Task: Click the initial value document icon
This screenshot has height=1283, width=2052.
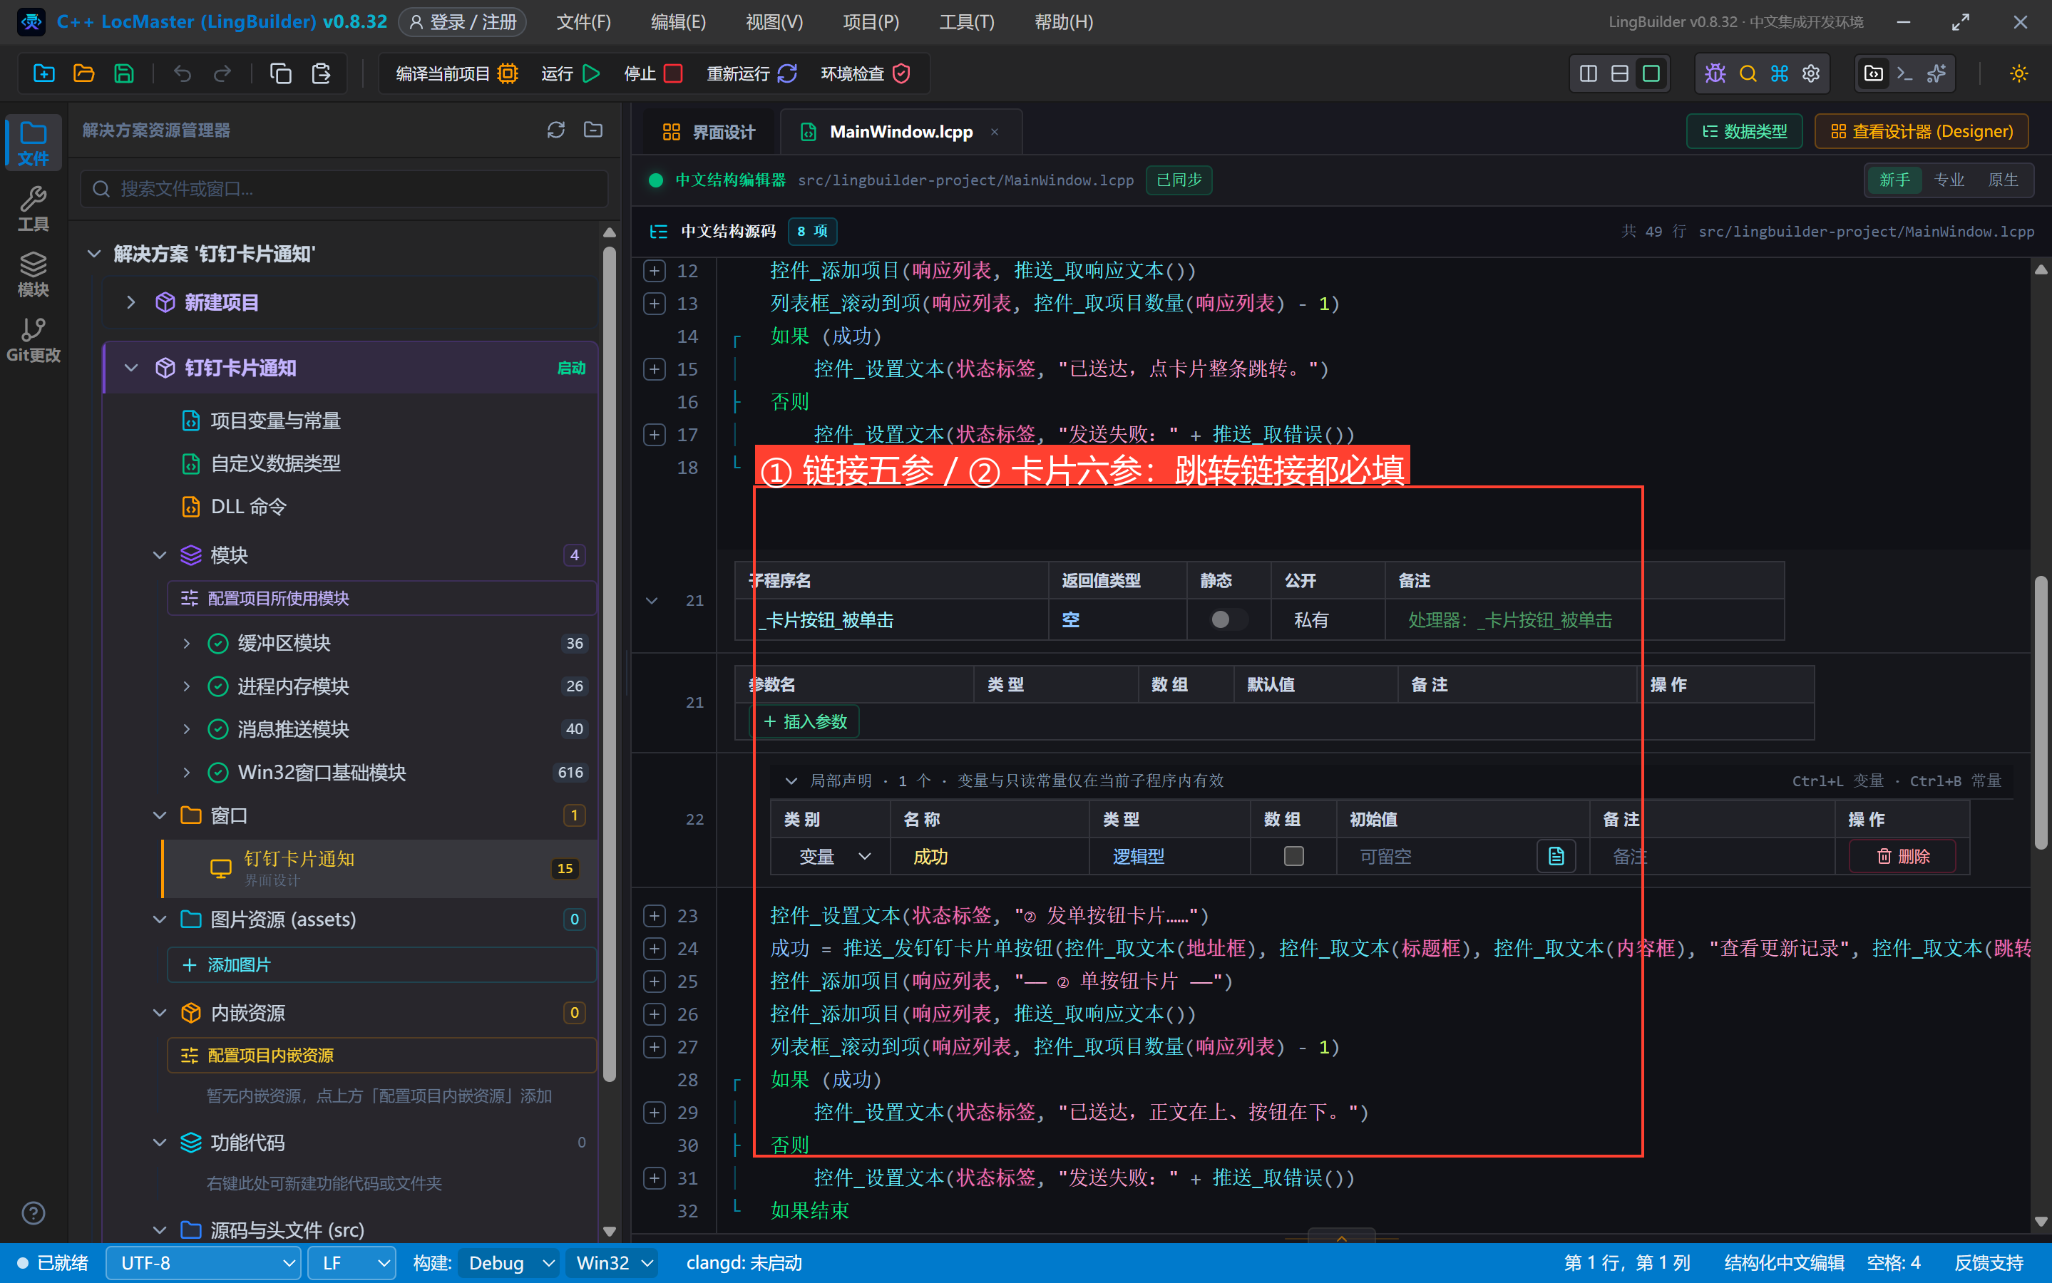Action: pyautogui.click(x=1556, y=856)
